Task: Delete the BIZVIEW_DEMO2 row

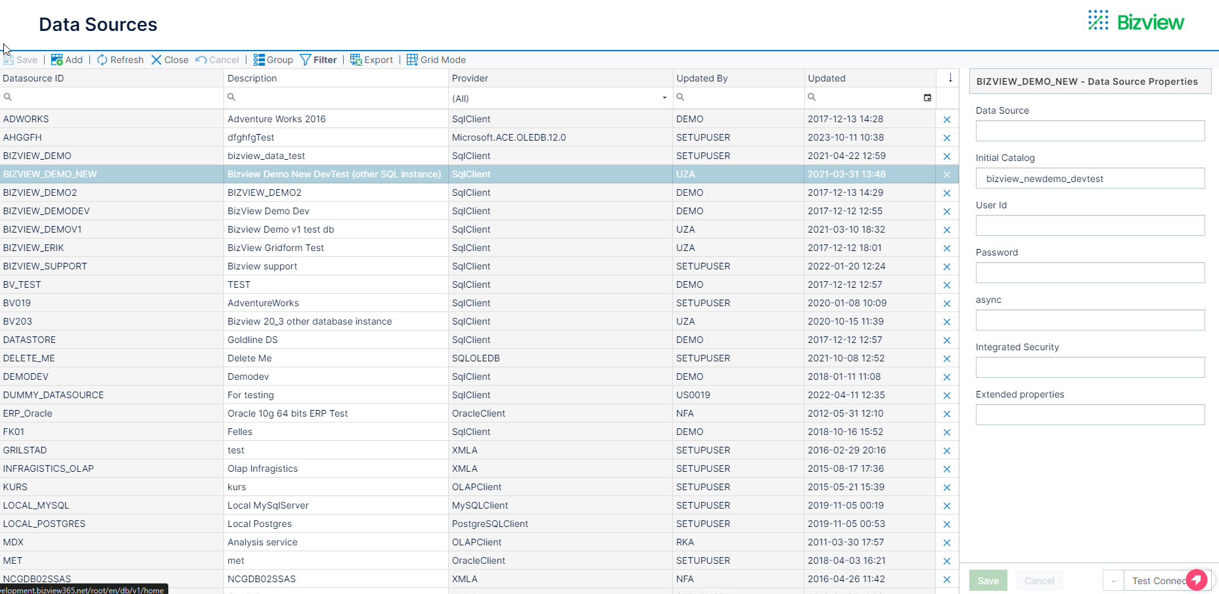Action: (x=947, y=193)
